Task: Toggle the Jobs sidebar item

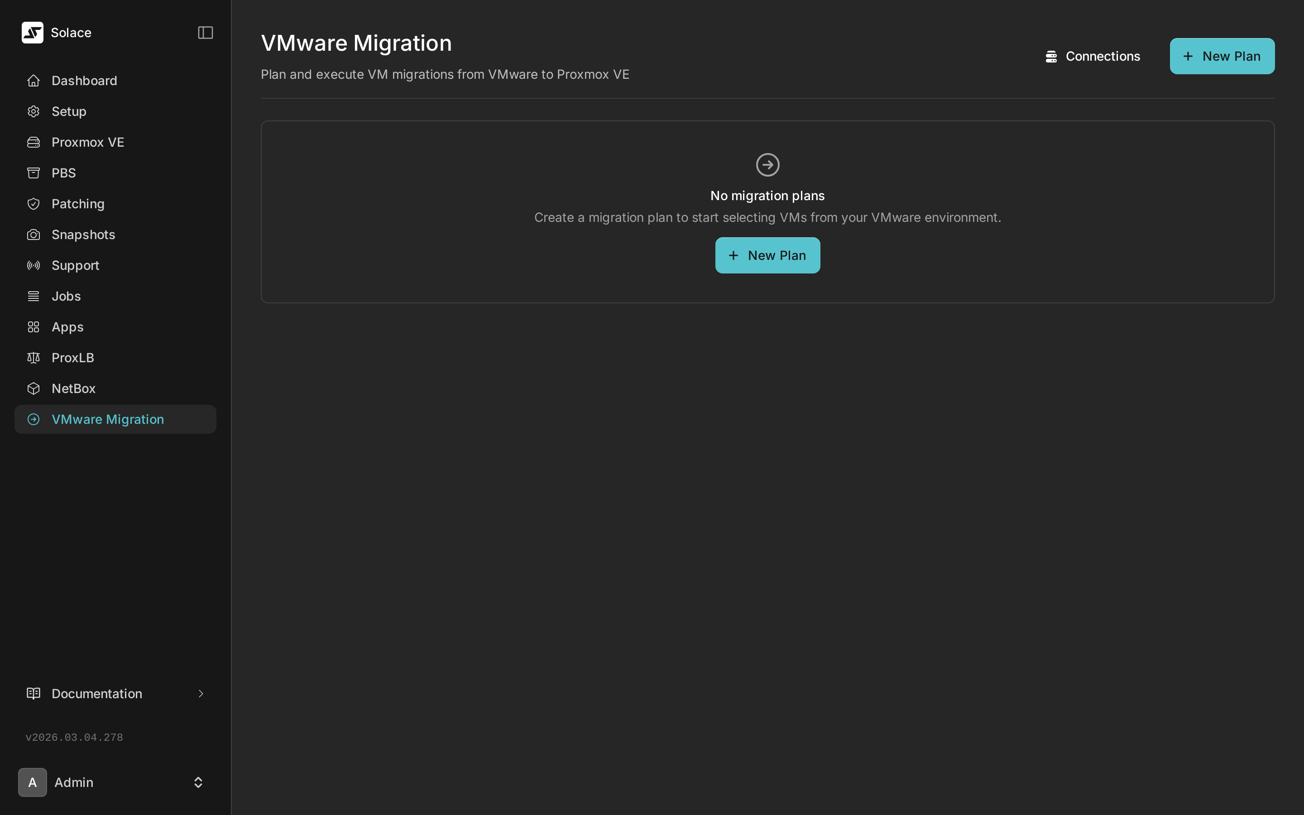Action: tap(66, 295)
